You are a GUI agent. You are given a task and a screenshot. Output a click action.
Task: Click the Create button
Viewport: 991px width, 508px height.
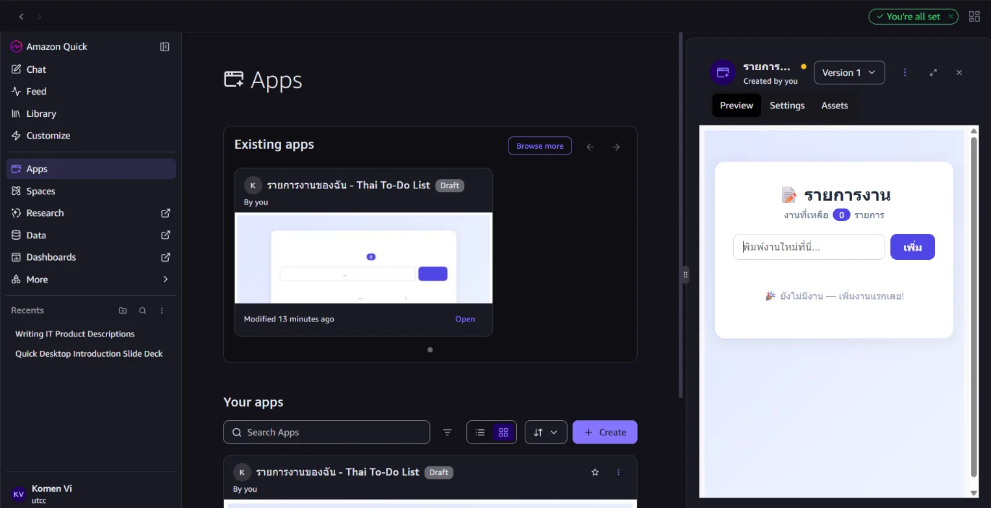(605, 432)
